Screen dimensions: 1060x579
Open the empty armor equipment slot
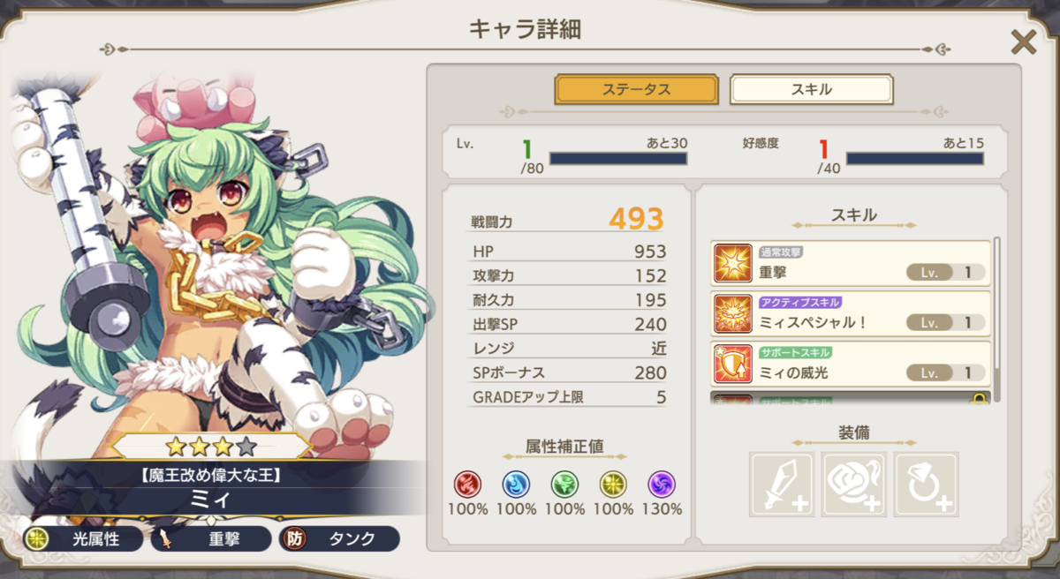(x=854, y=485)
